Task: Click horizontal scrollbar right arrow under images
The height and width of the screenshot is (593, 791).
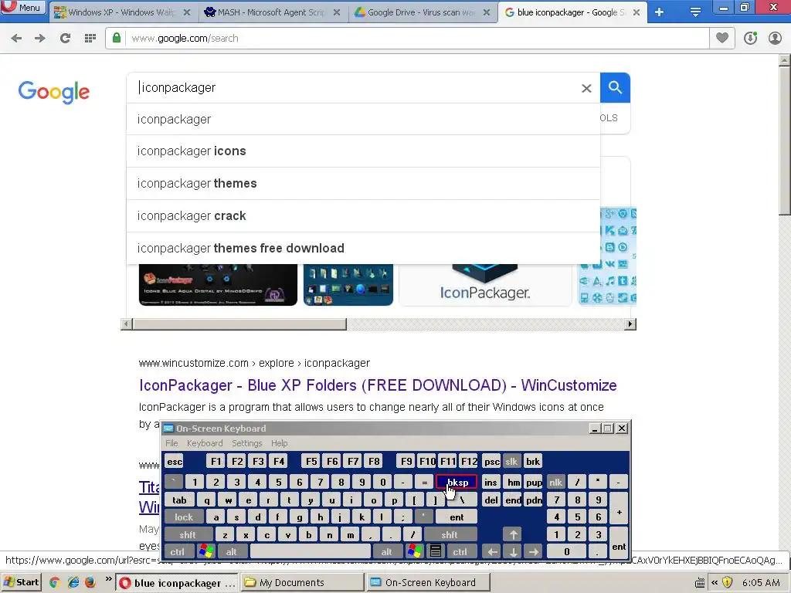Action: 630,324
